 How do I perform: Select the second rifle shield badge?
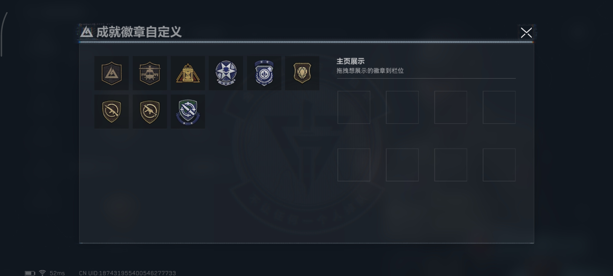[150, 112]
